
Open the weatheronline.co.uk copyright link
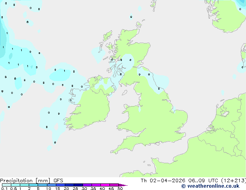coord(210,186)
